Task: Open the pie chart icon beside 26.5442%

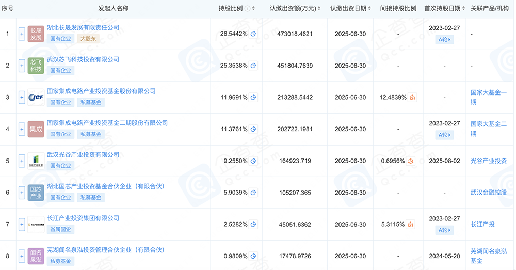Action: click(253, 34)
